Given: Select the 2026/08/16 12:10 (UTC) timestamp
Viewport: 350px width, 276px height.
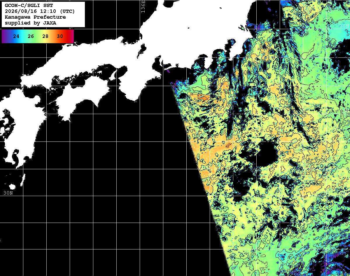Looking at the screenshot, I should click(x=40, y=11).
